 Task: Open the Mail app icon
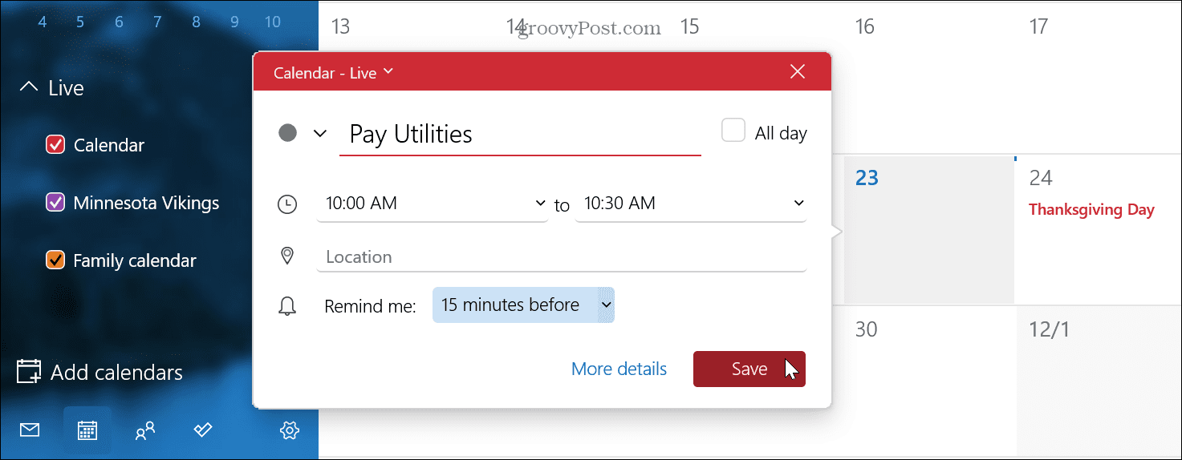click(30, 430)
